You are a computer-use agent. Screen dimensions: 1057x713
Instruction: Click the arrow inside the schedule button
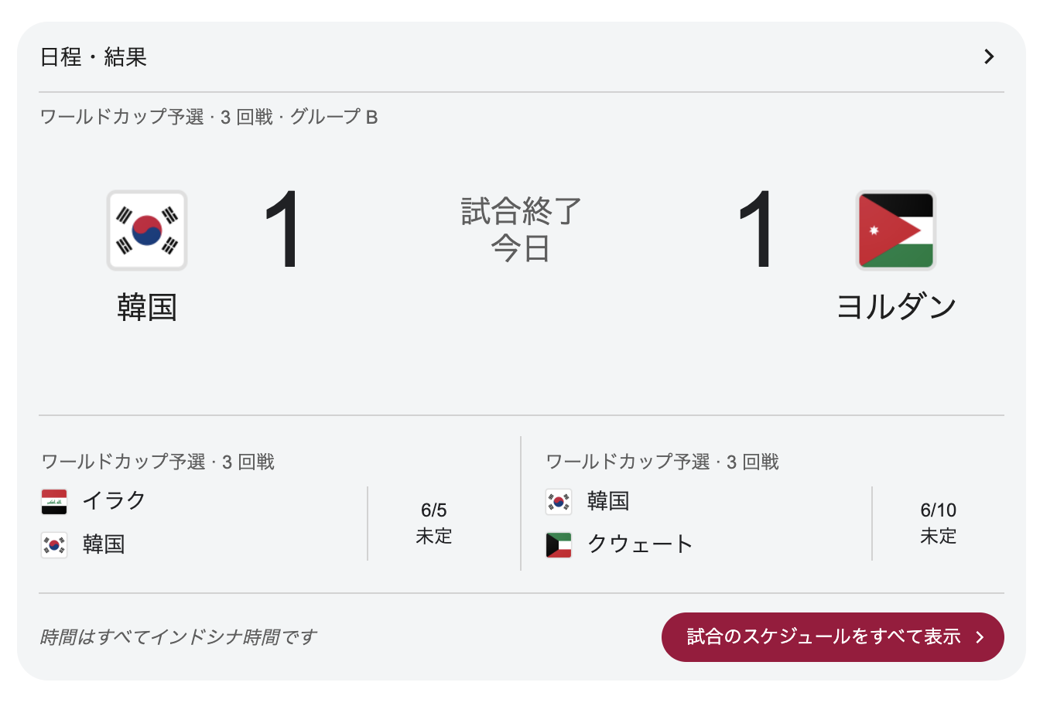tap(980, 637)
